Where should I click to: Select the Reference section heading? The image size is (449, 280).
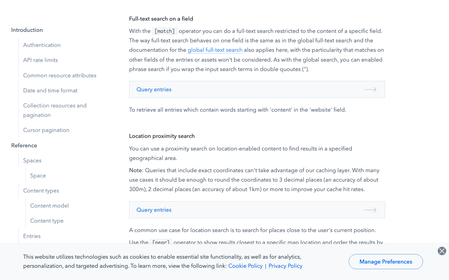click(24, 146)
